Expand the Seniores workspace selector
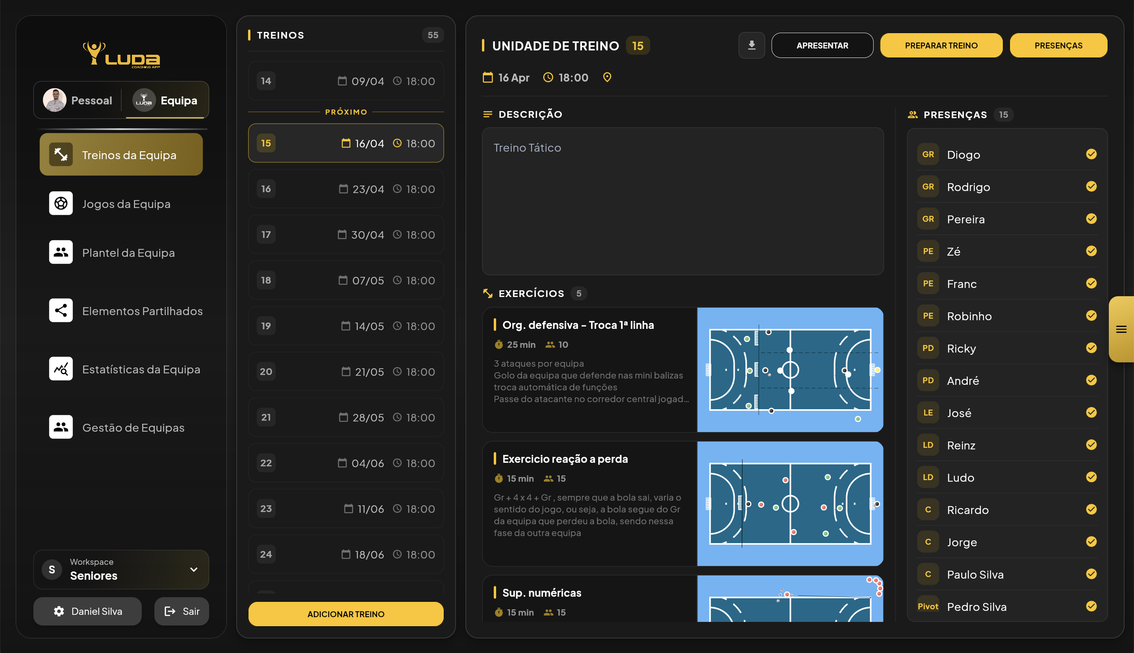 click(194, 570)
